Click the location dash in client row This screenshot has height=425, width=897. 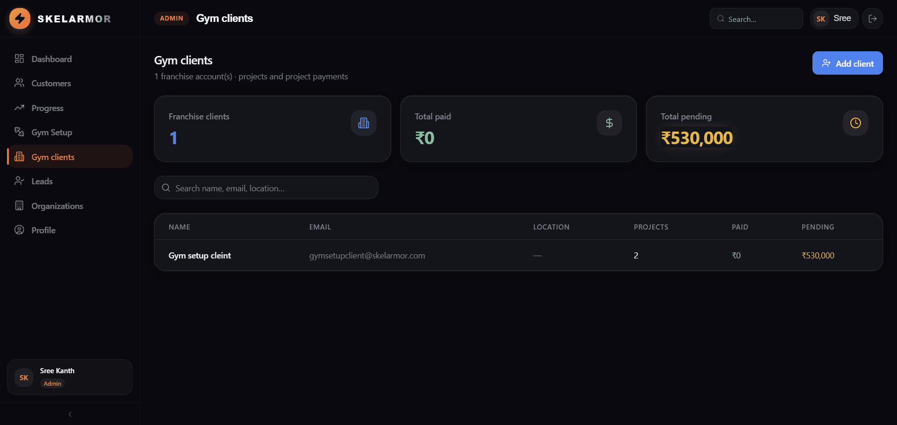(x=537, y=256)
